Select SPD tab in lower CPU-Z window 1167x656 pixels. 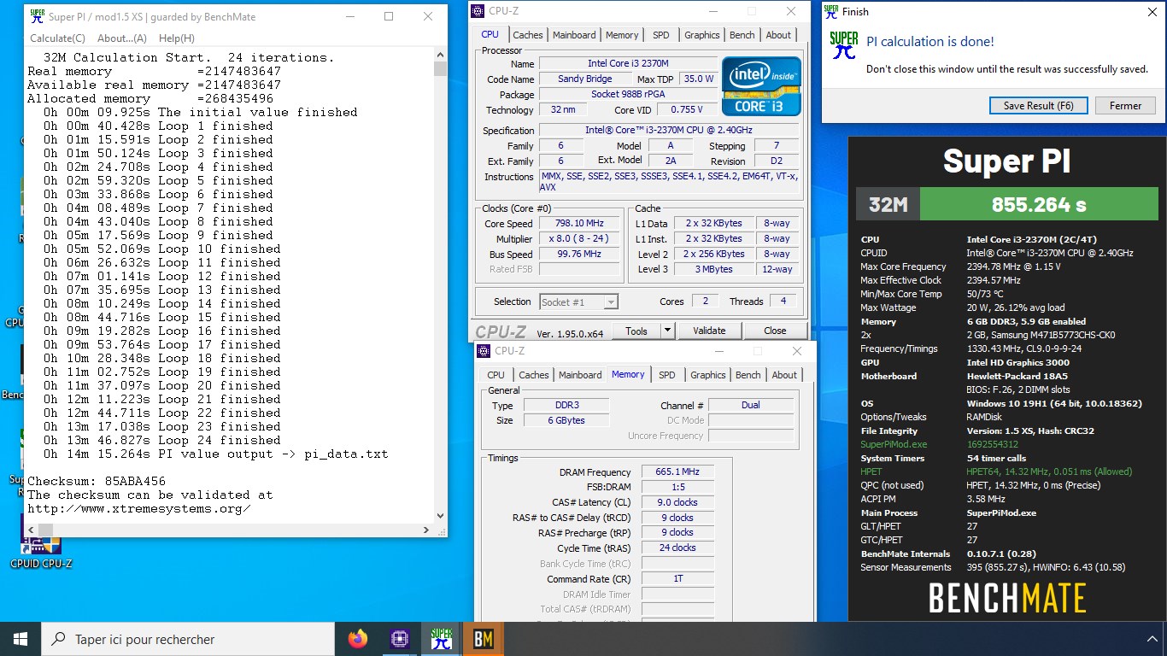pyautogui.click(x=667, y=375)
